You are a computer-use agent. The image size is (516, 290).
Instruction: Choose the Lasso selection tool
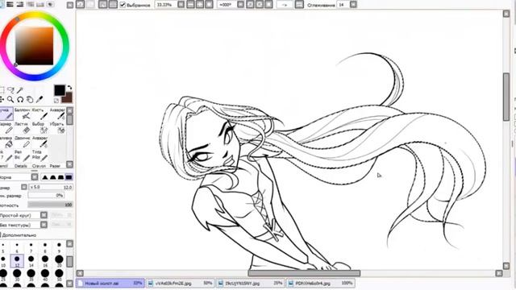10,89
